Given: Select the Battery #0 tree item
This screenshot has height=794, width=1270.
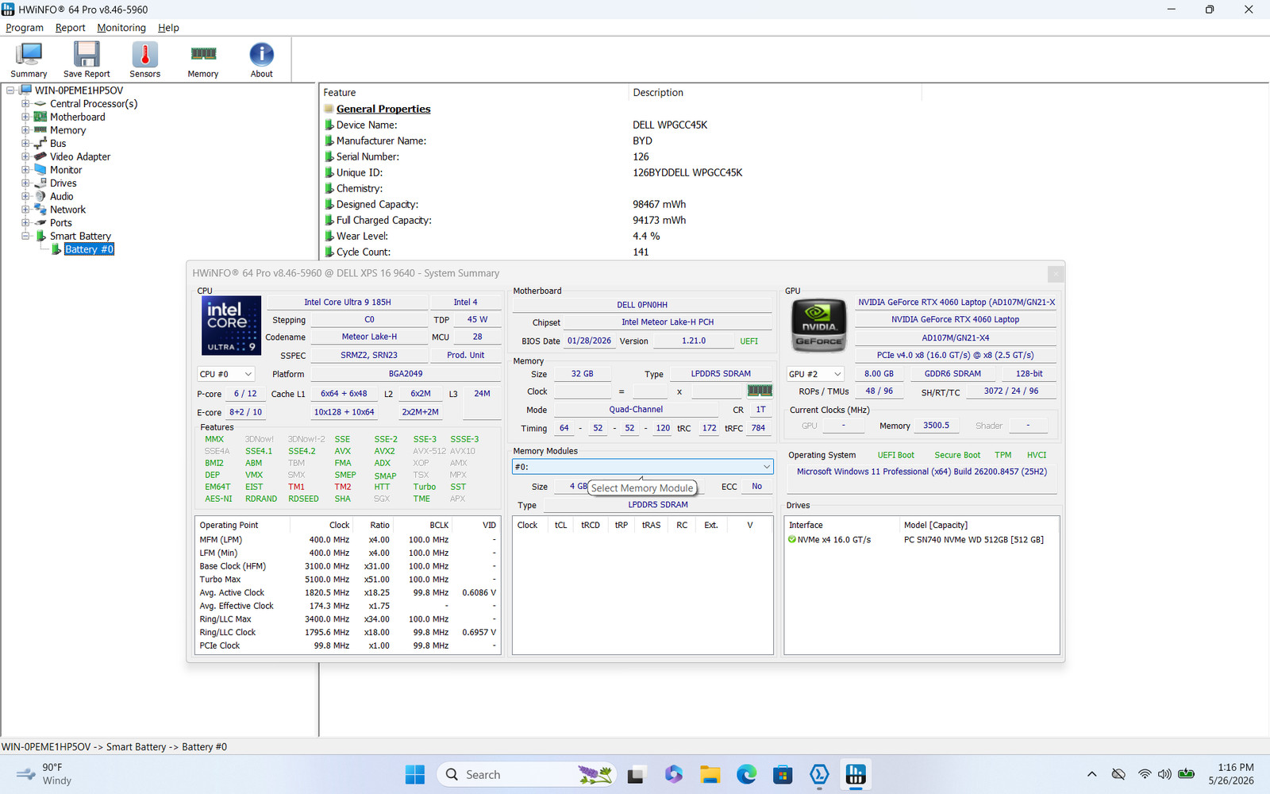Looking at the screenshot, I should click(89, 249).
